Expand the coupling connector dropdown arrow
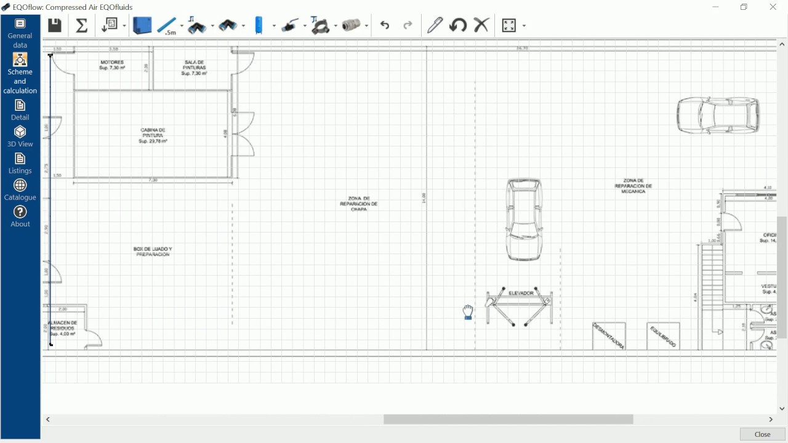Viewport: 788px width, 443px height. (x=366, y=26)
